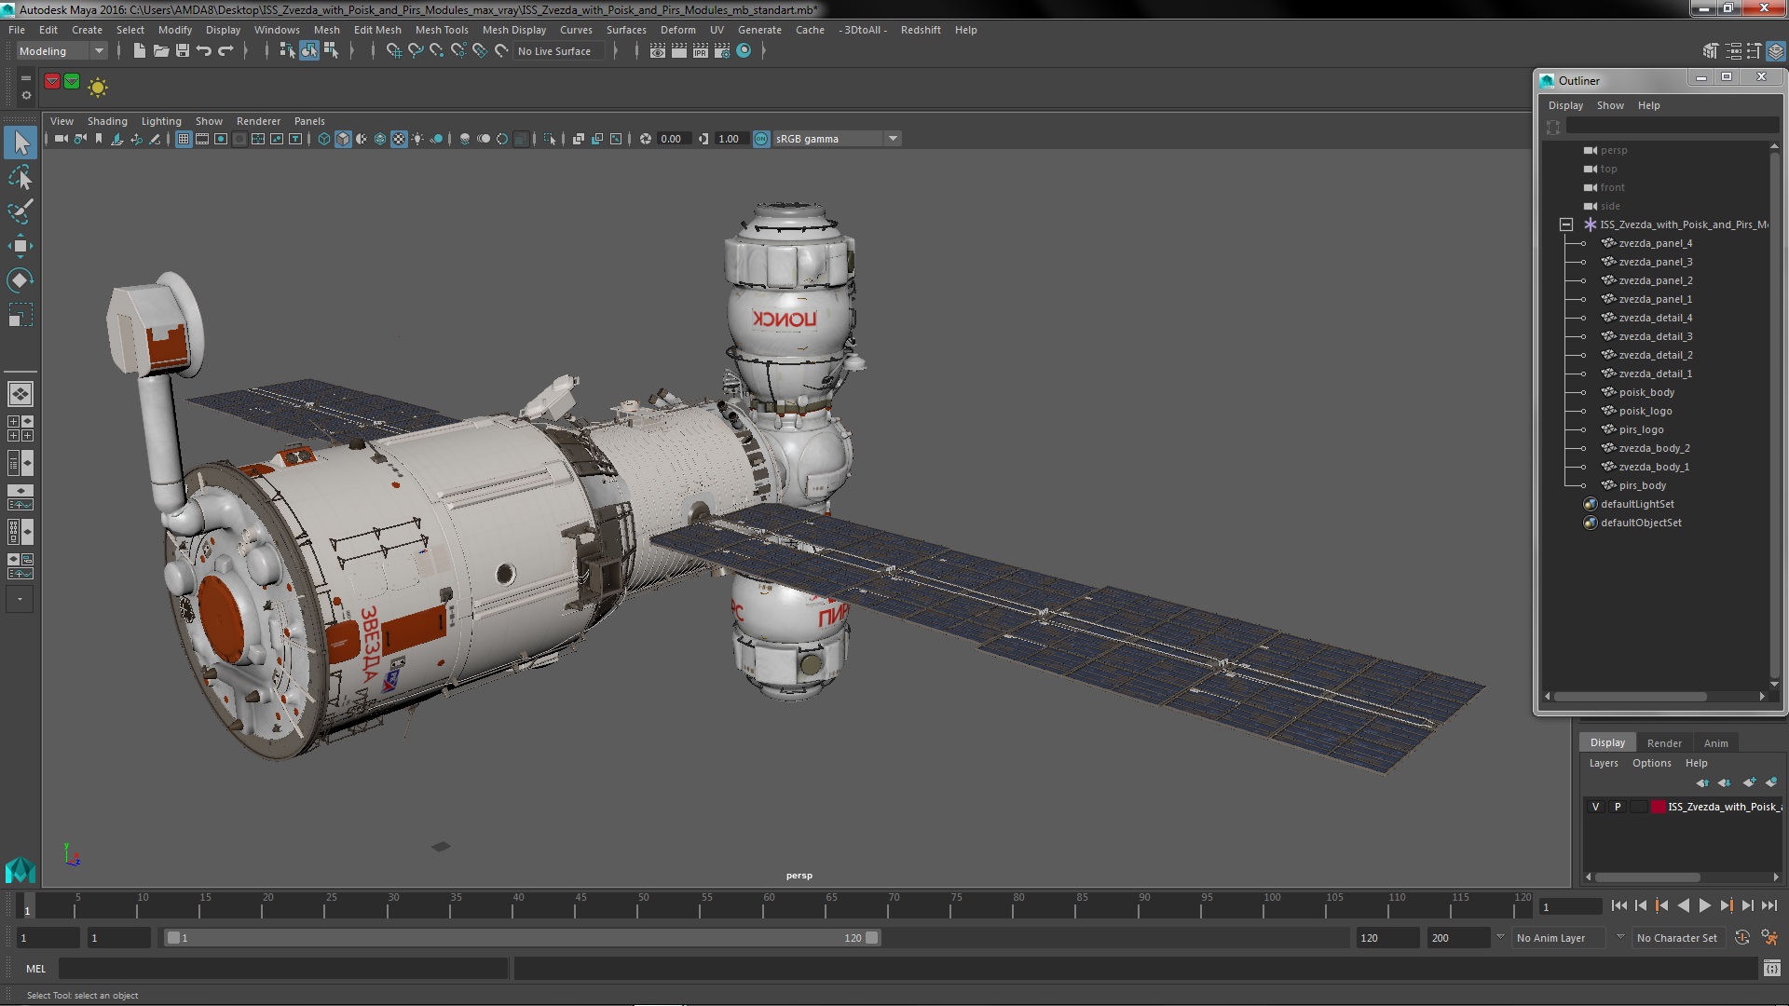Viewport: 1789px width, 1006px height.
Task: Open the sRGB gamma dropdown
Action: [x=836, y=139]
